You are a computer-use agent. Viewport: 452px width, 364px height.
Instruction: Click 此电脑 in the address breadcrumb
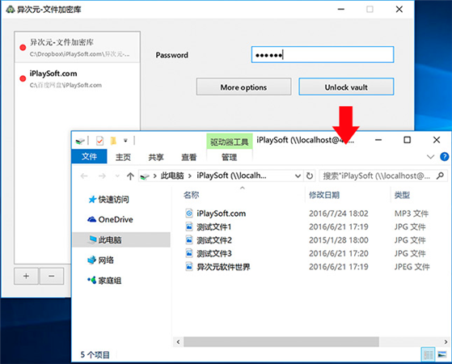[x=172, y=176]
